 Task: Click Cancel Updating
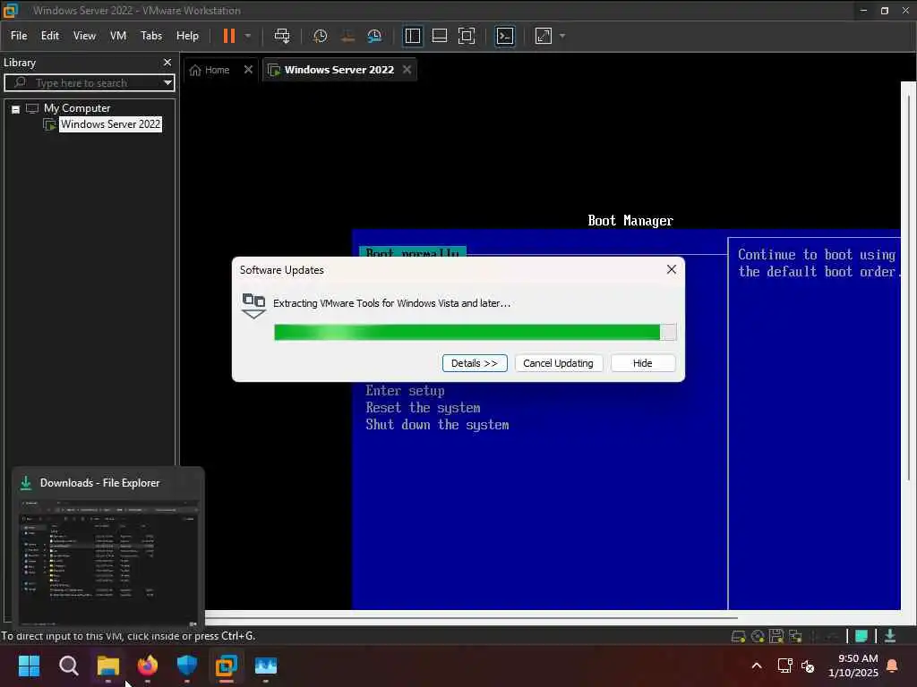click(x=558, y=363)
